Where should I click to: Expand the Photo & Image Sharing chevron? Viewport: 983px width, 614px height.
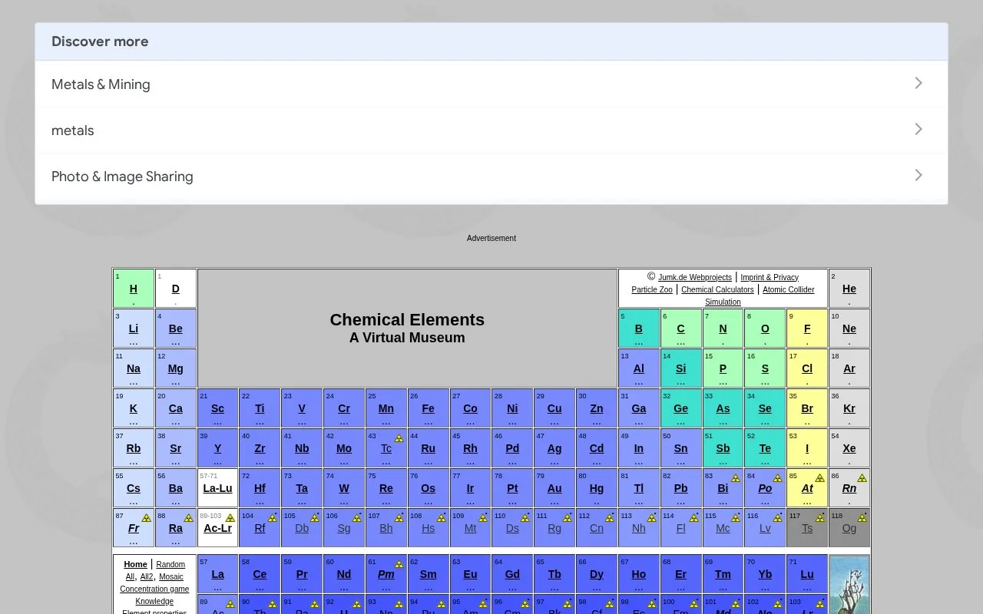click(x=918, y=175)
